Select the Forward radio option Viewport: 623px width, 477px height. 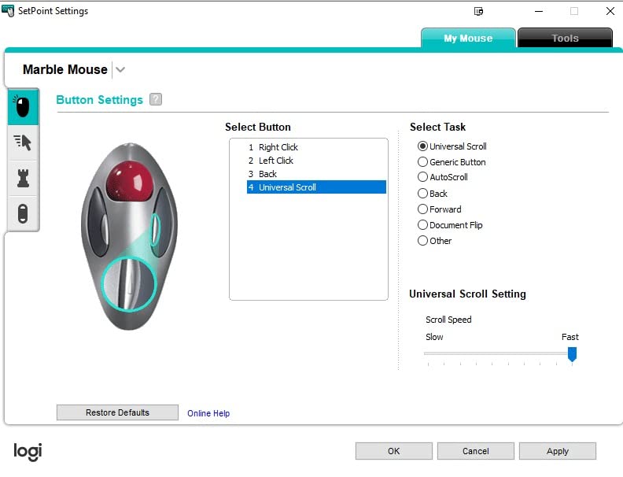pos(422,209)
